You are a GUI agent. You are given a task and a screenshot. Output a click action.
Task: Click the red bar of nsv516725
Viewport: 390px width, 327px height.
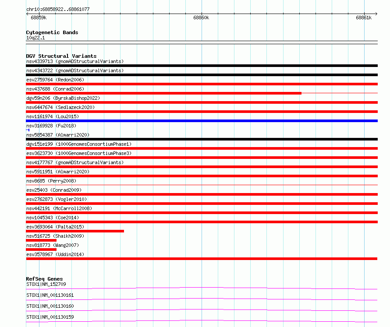41,240
